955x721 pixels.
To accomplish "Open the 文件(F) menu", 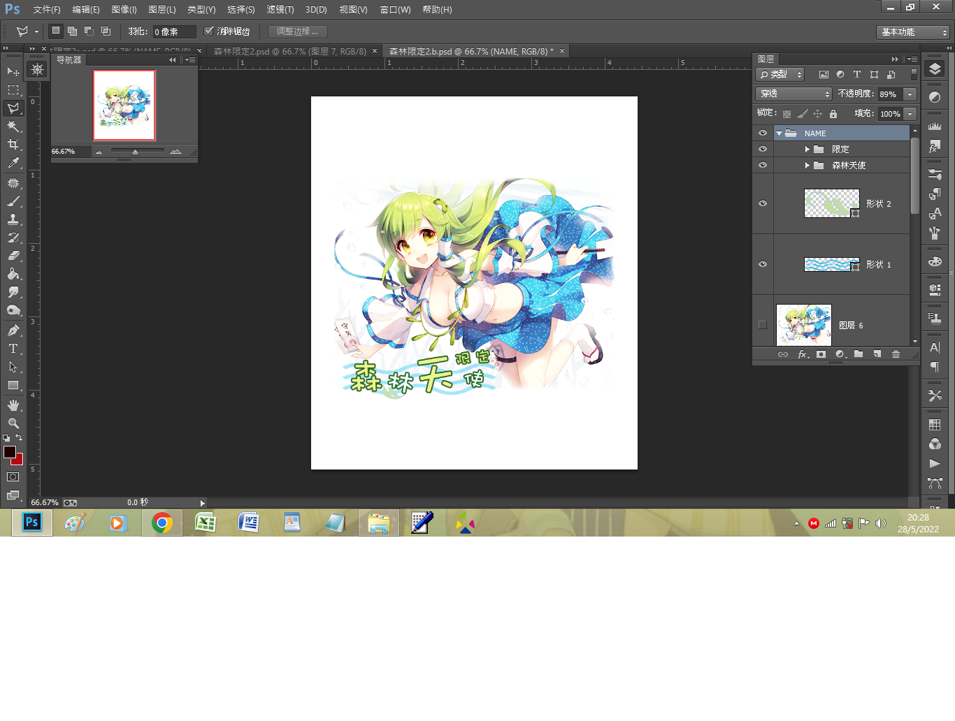I will (47, 10).
